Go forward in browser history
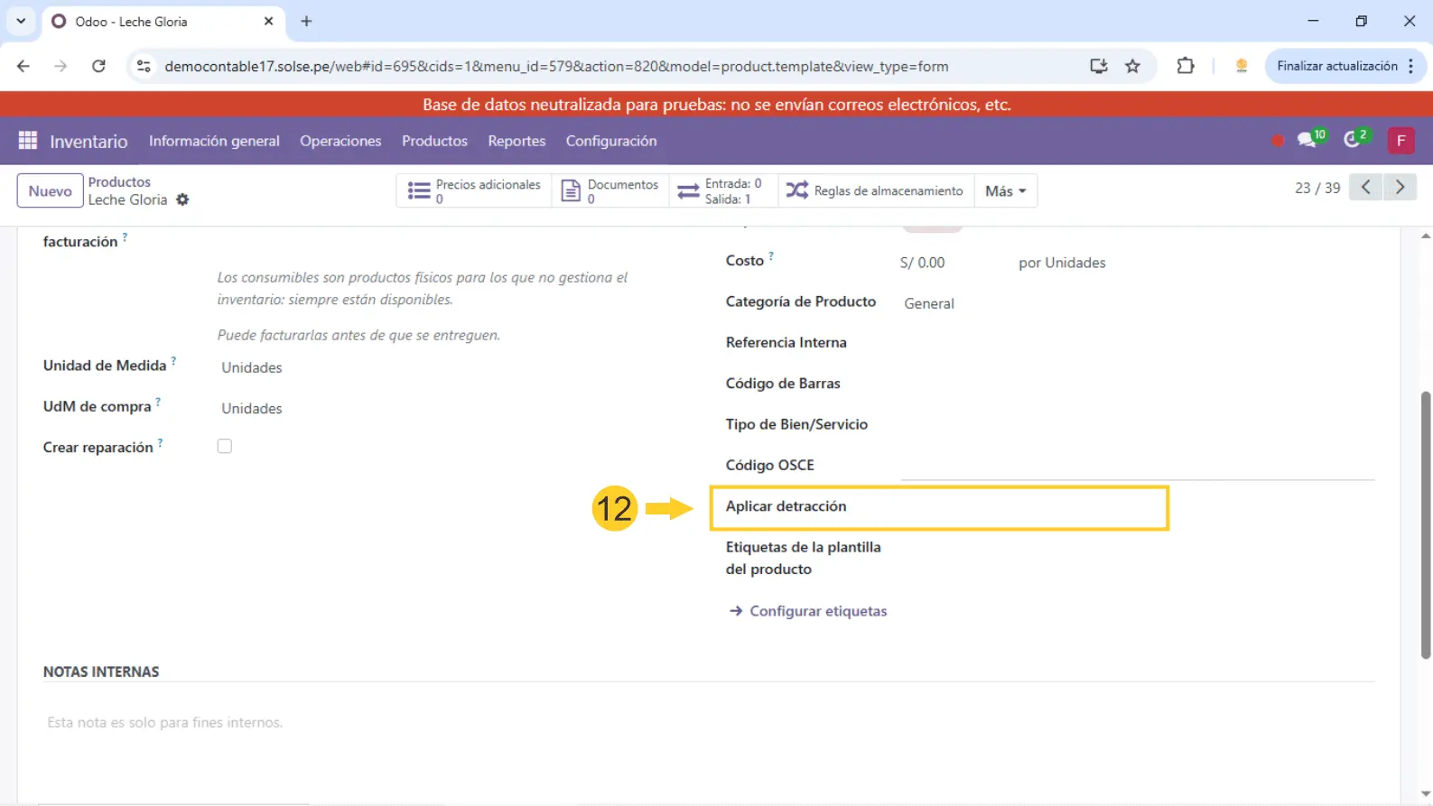Viewport: 1433px width, 806px height. point(60,66)
